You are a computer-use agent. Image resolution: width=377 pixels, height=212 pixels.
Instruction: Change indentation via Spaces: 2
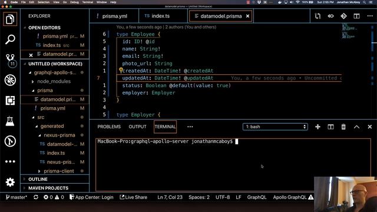pyautogui.click(x=199, y=197)
